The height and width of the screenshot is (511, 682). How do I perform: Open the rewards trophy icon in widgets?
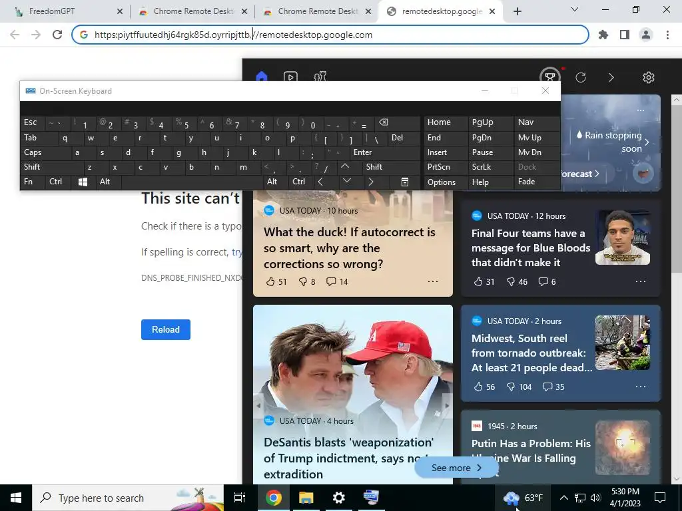(x=550, y=76)
